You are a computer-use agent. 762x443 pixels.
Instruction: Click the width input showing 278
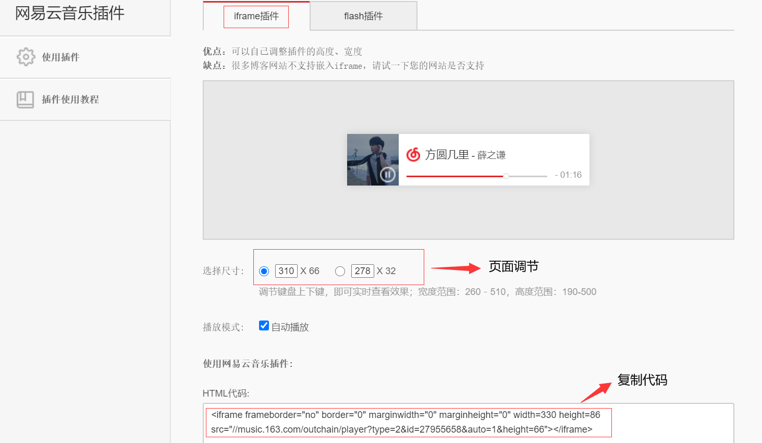pyautogui.click(x=363, y=271)
